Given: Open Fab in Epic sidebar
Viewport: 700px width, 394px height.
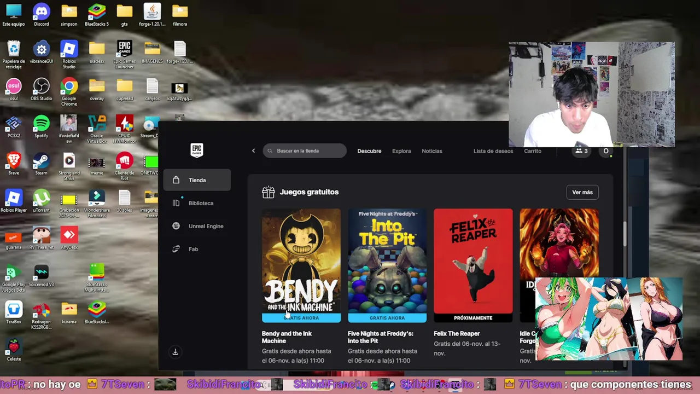Looking at the screenshot, I should pyautogui.click(x=197, y=249).
